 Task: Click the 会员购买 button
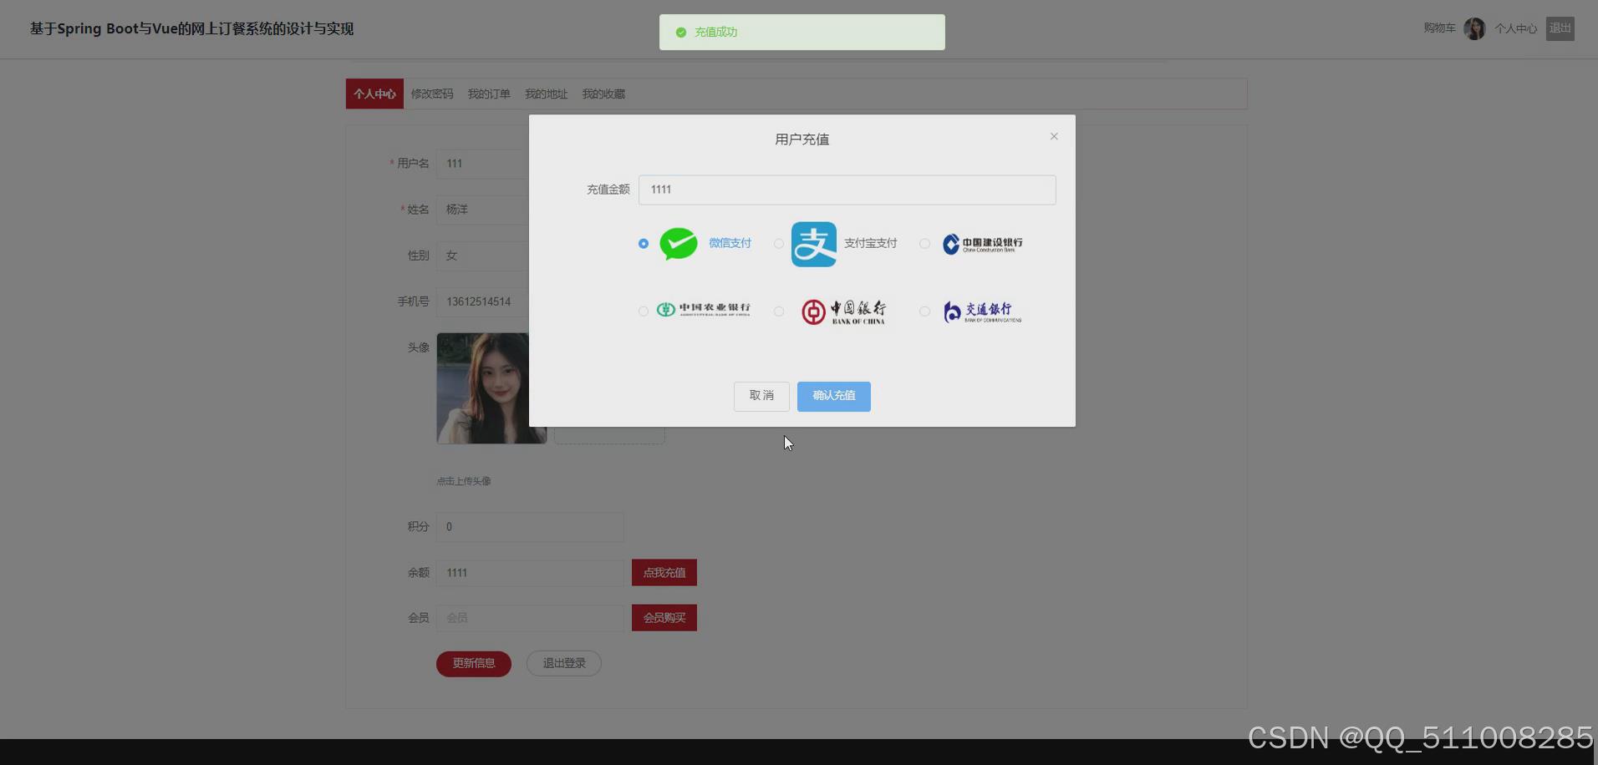(664, 618)
